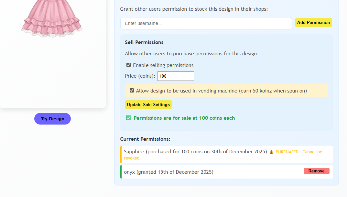
Task: Click the 'PURCHASED - Cannot be revoked' notice
Action: click(x=299, y=152)
